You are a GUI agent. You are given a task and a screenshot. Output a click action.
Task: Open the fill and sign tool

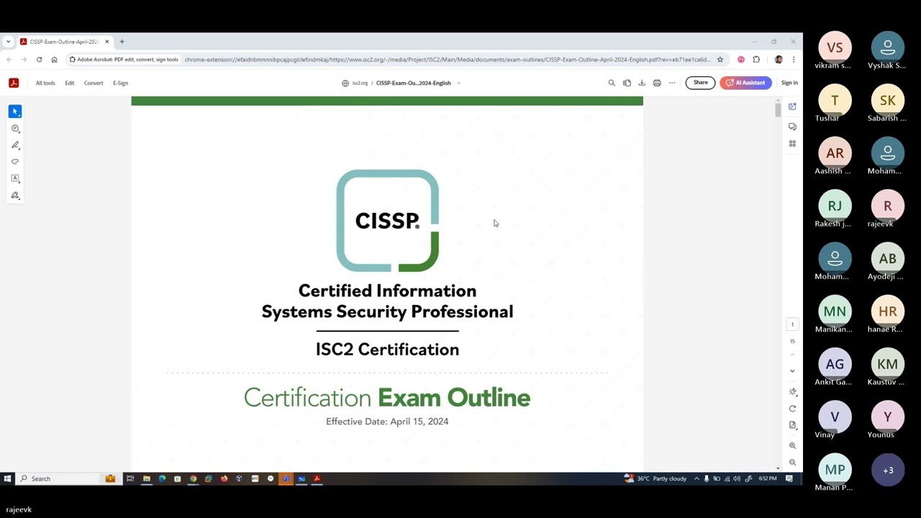(15, 196)
